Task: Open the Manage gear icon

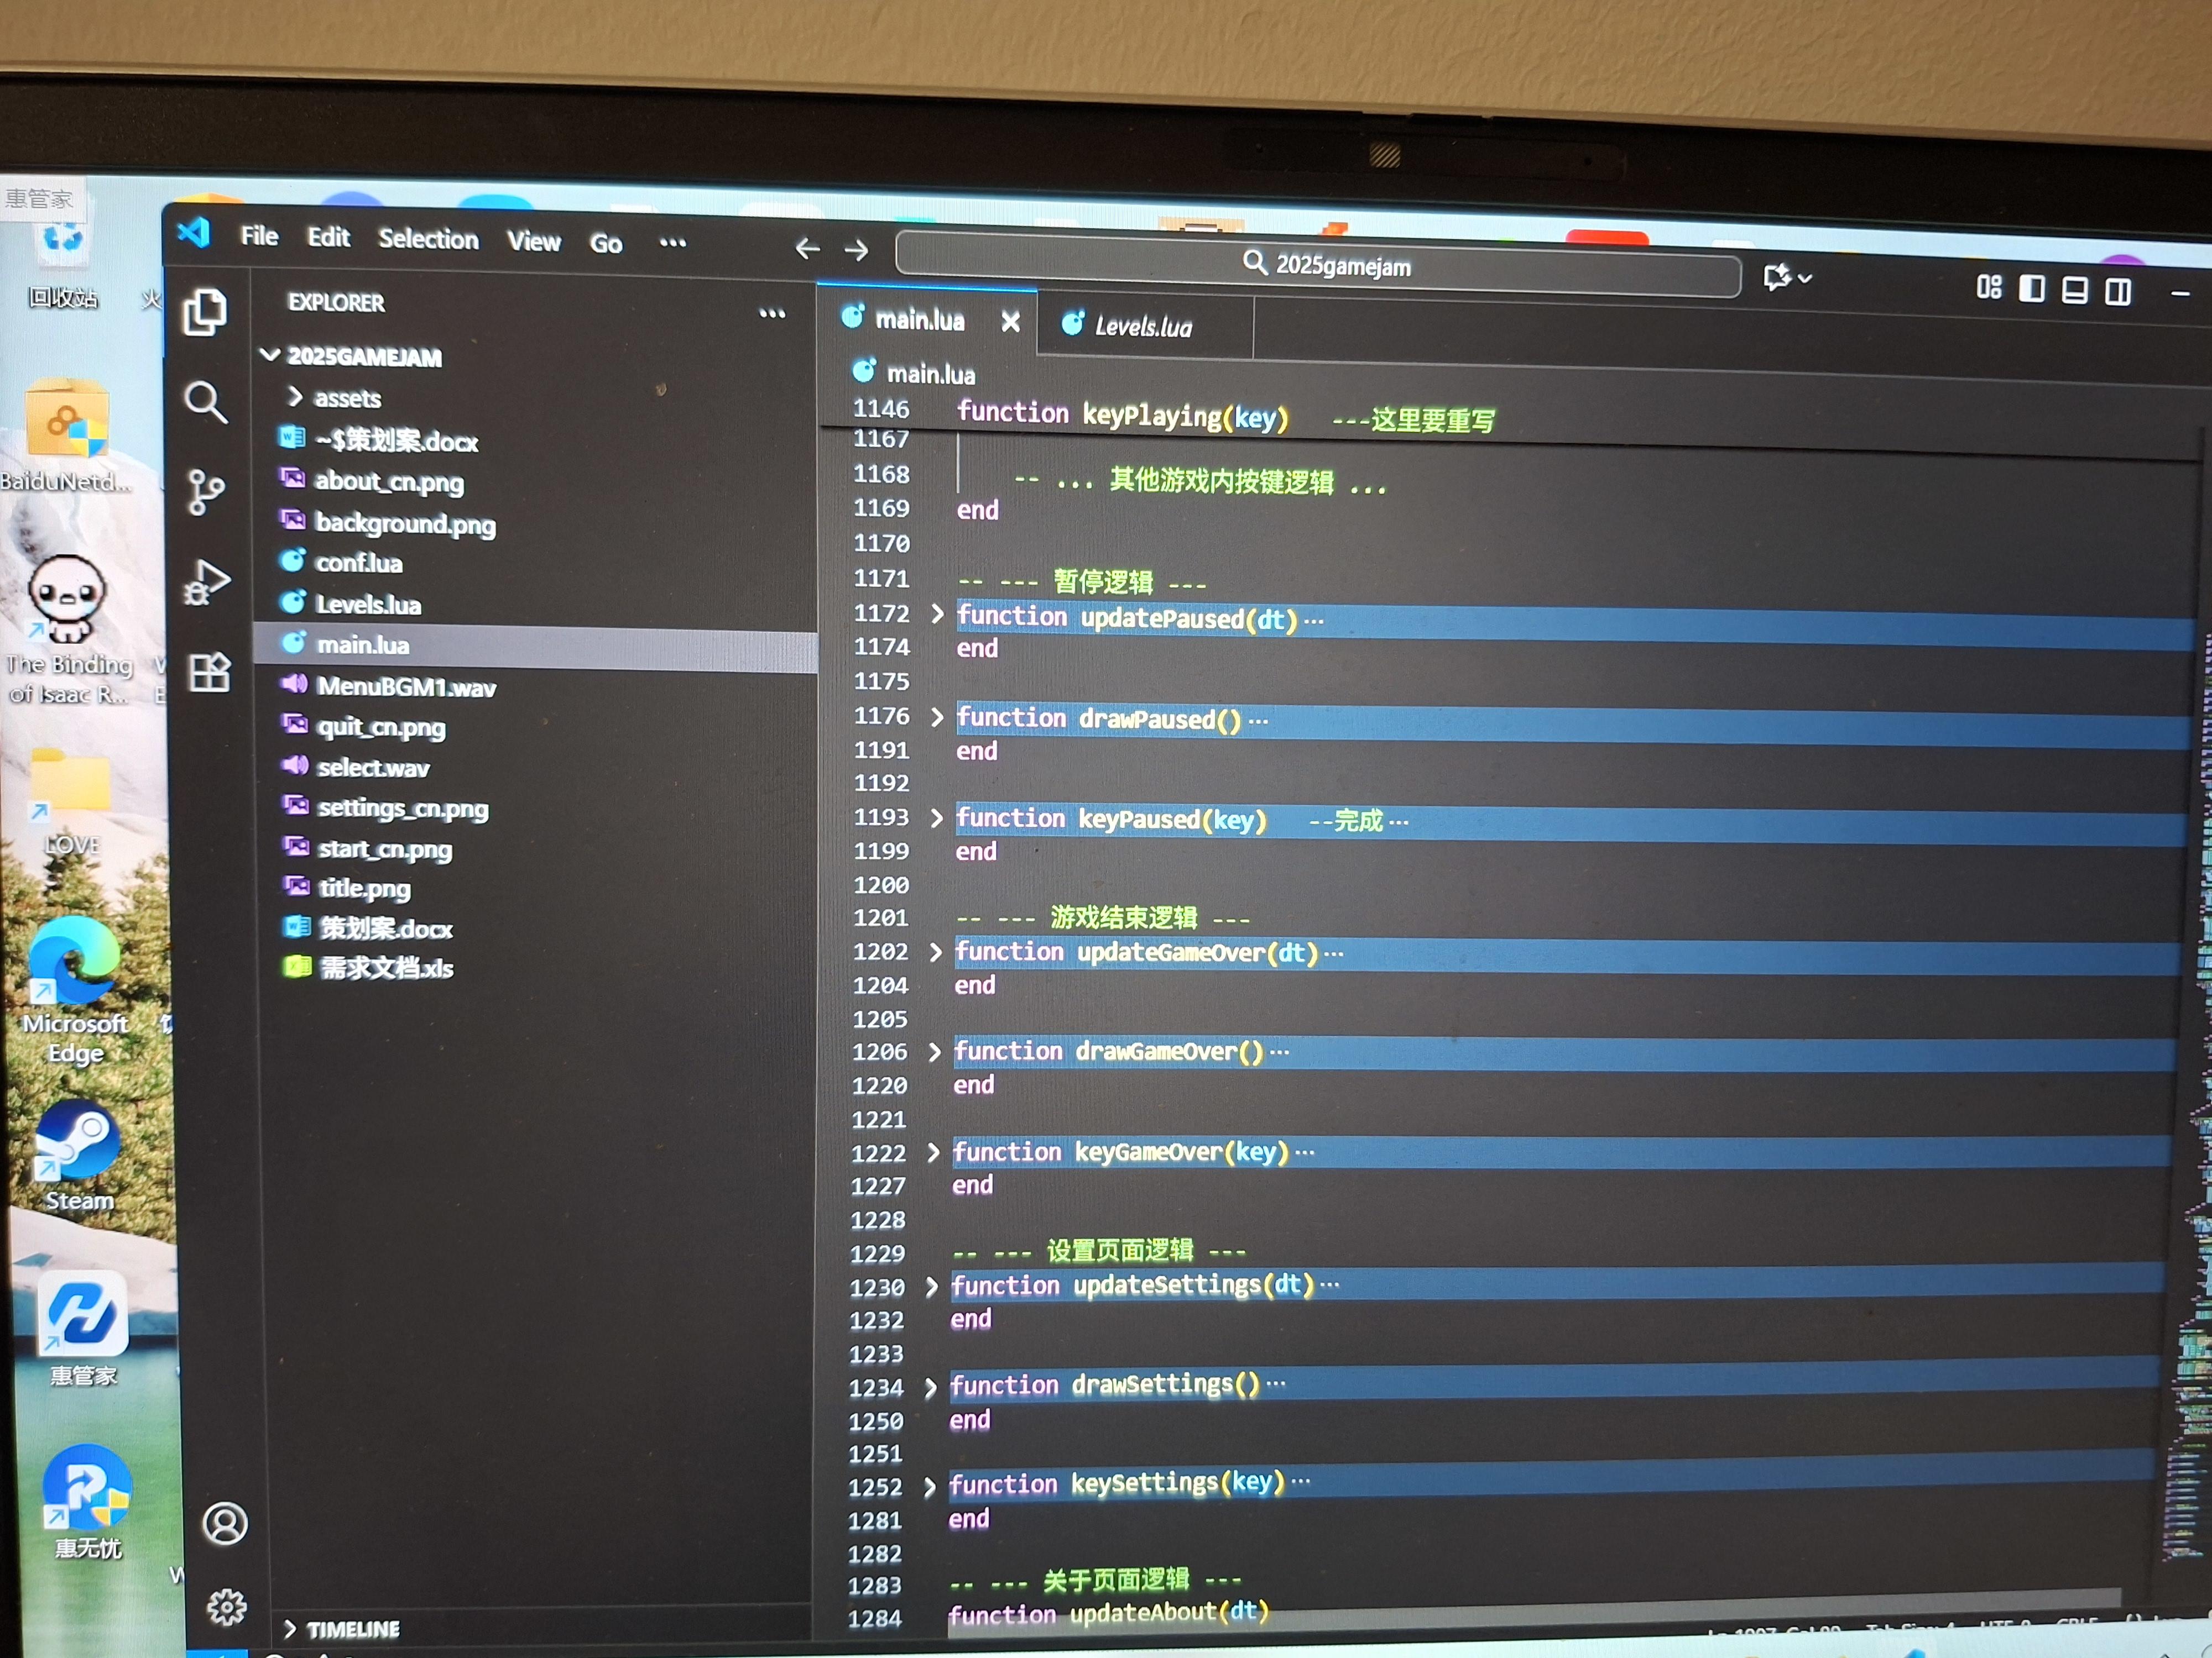Action: click(x=226, y=1606)
